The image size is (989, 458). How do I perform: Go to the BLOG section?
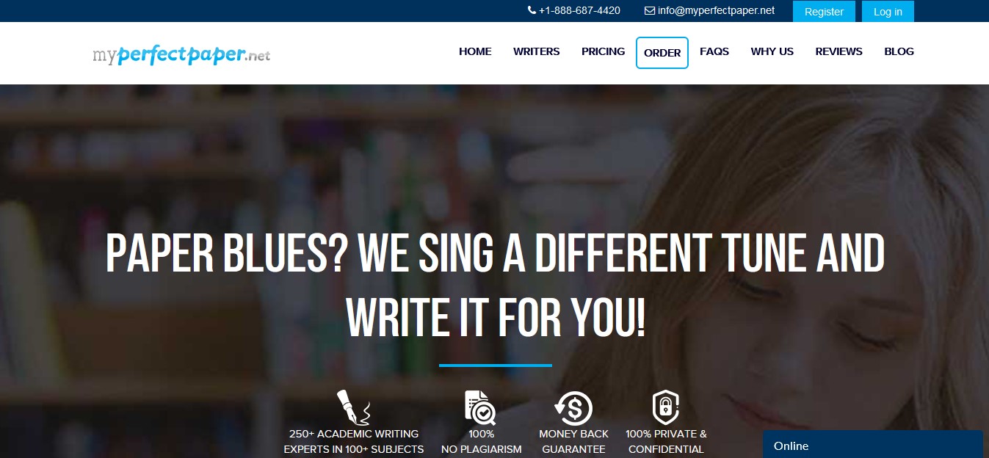899,51
